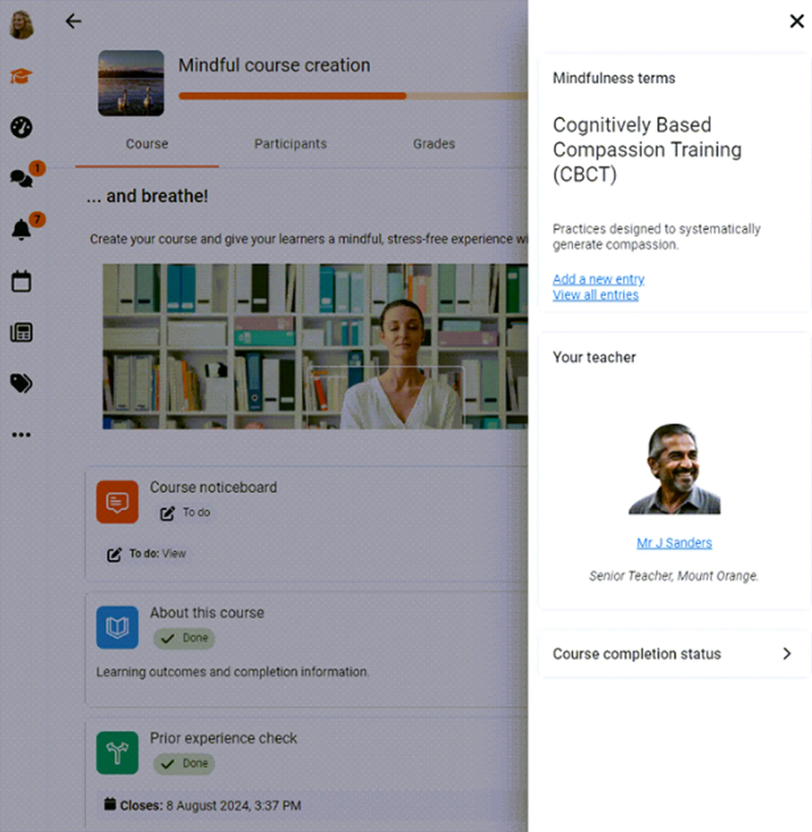Click the orange course progress bar

[292, 96]
